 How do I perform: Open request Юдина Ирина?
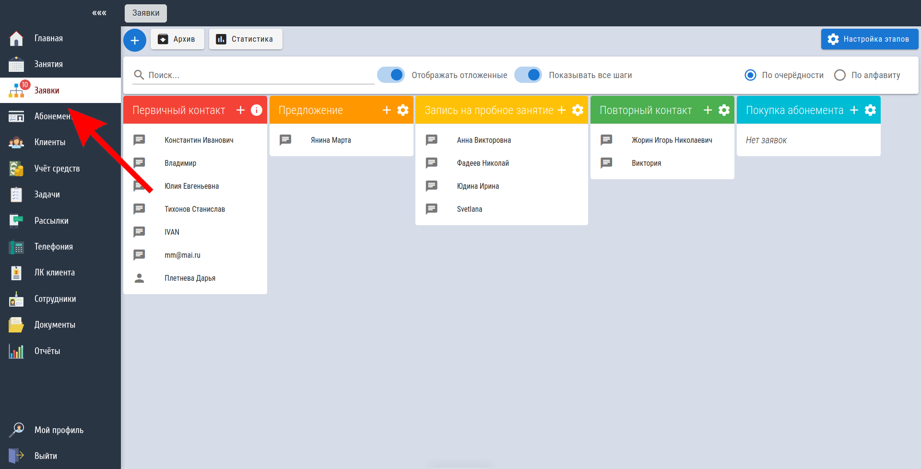[x=478, y=186]
